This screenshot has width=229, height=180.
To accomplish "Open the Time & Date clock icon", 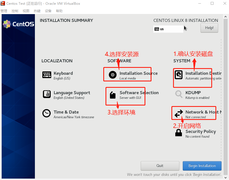I will (x=47, y=113).
